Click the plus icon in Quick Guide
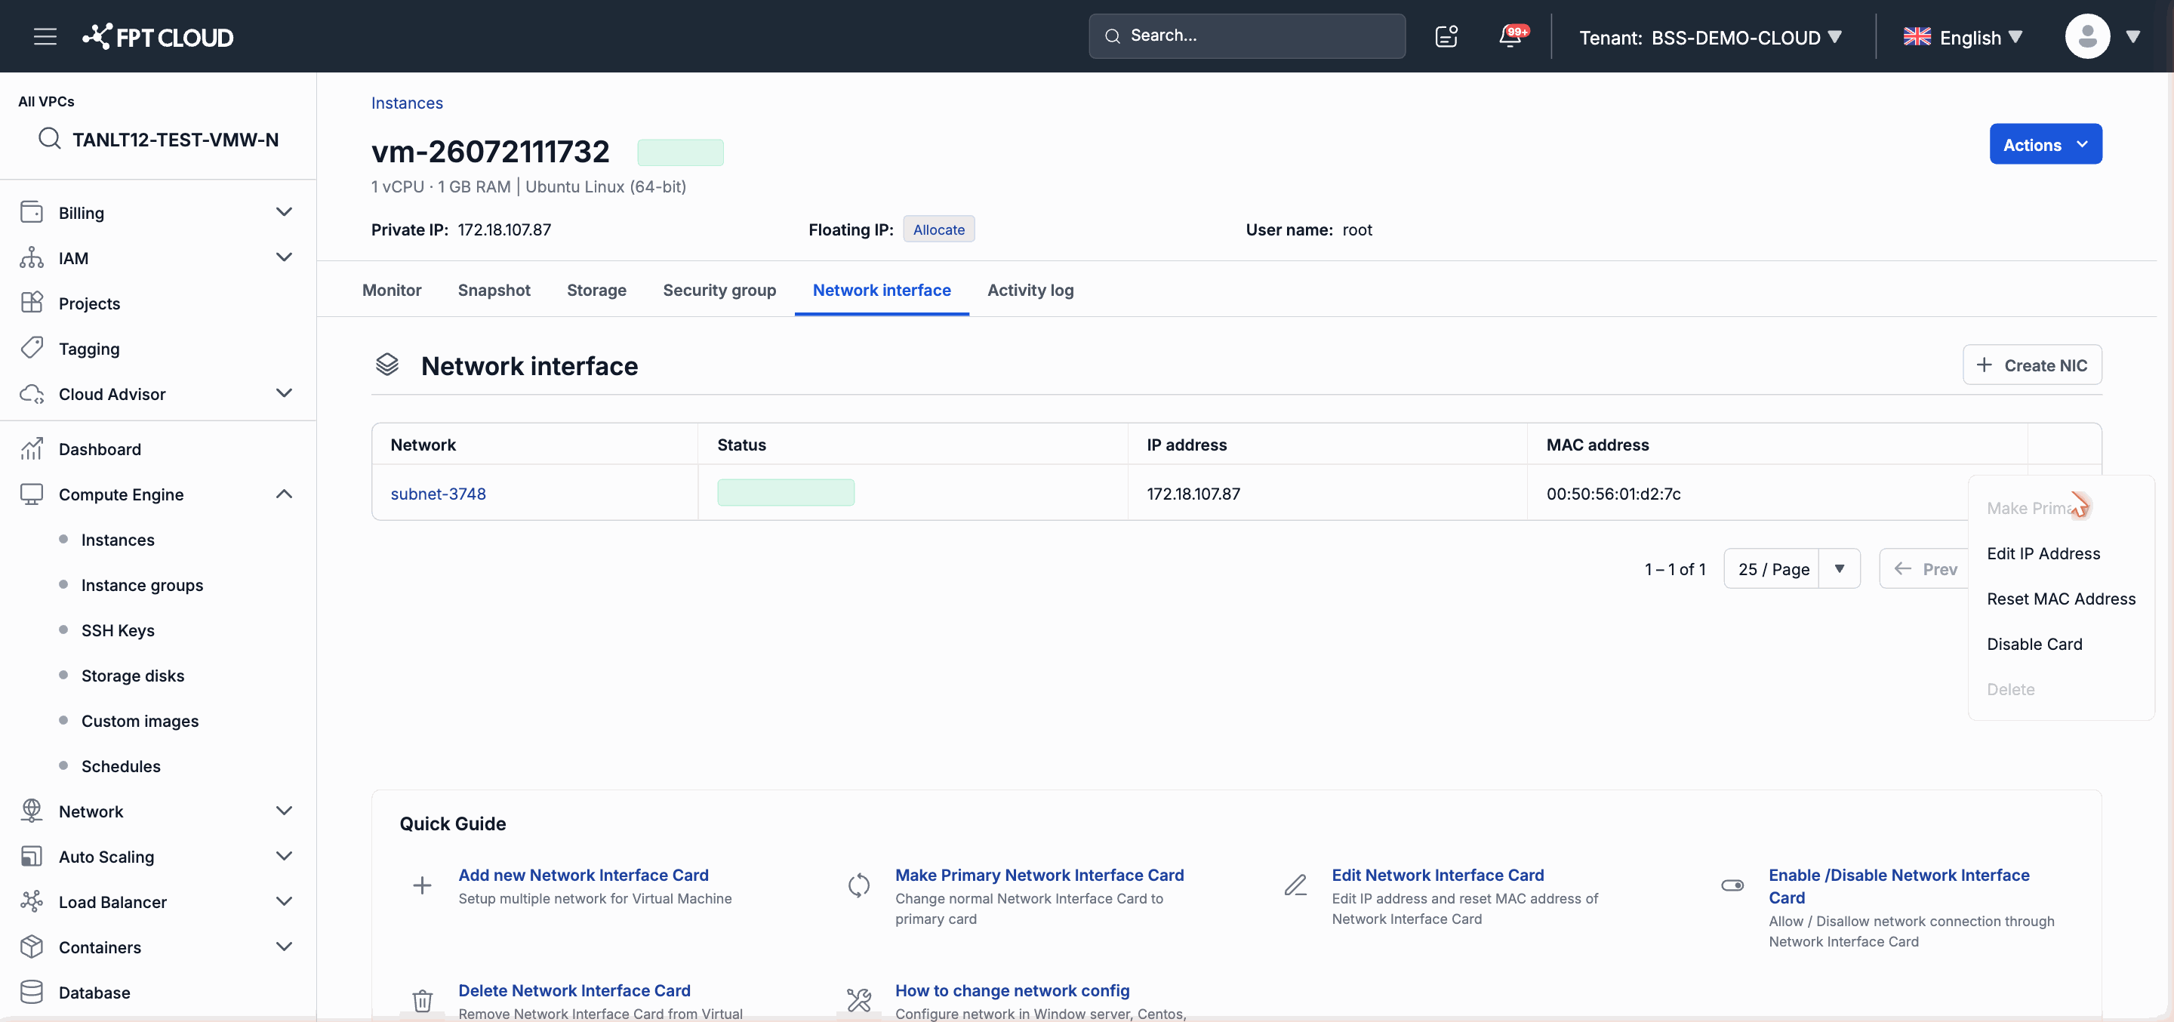2174x1022 pixels. tap(422, 885)
